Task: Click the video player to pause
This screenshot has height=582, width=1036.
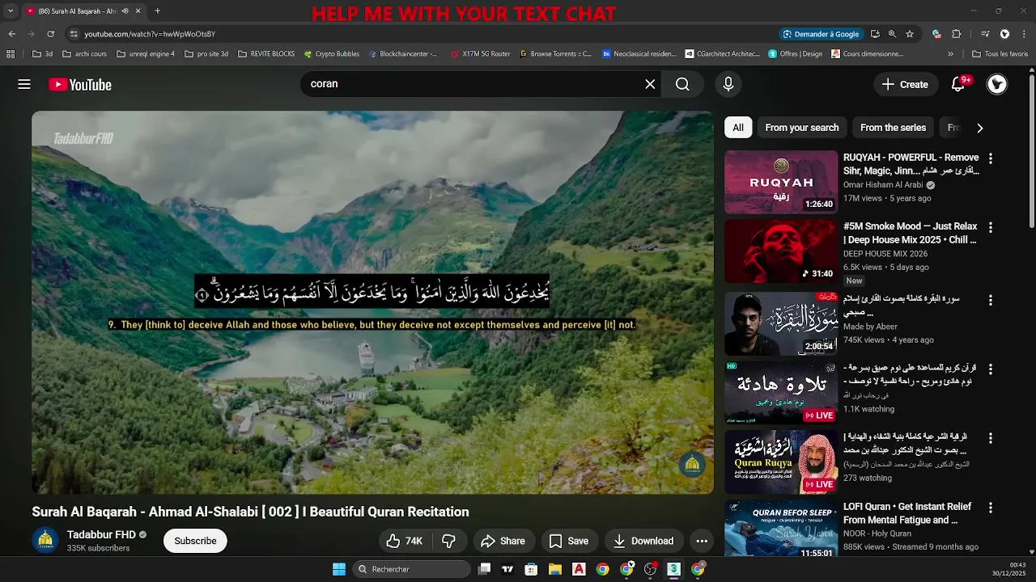Action: (372, 302)
